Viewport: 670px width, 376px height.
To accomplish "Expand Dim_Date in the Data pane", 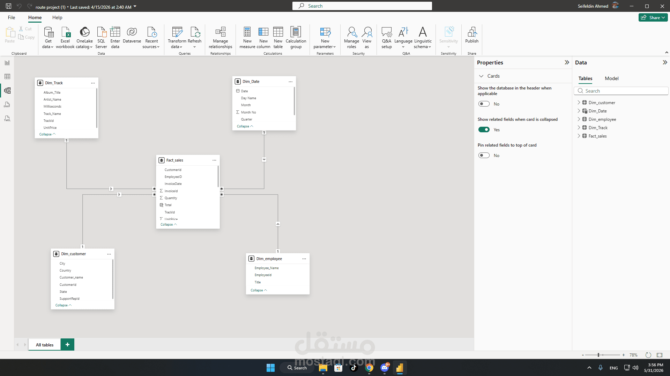I will tap(579, 111).
